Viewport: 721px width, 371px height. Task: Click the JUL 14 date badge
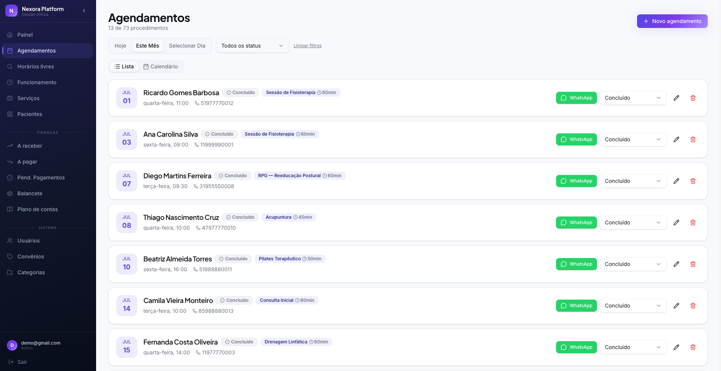(127, 305)
